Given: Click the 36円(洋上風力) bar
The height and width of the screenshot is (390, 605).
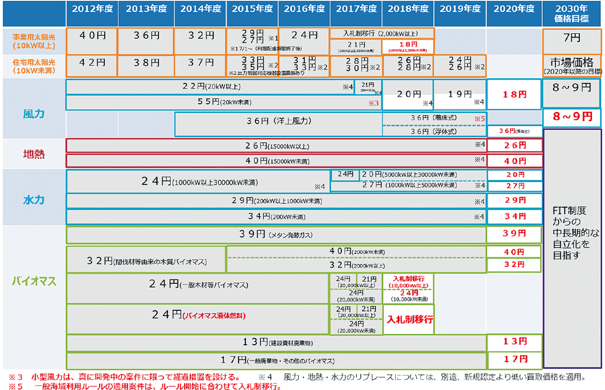Looking at the screenshot, I should [278, 124].
